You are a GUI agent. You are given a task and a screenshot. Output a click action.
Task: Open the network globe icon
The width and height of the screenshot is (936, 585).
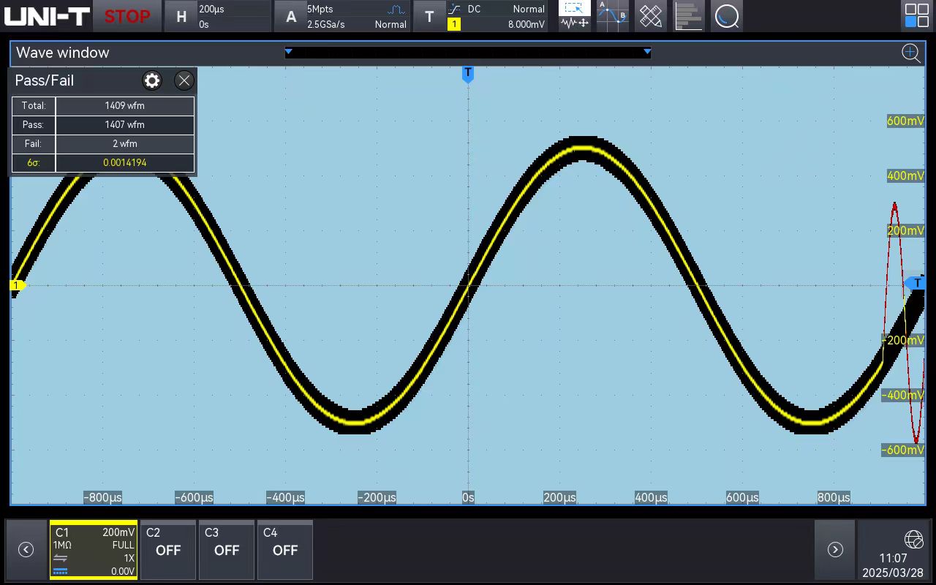pyautogui.click(x=913, y=540)
